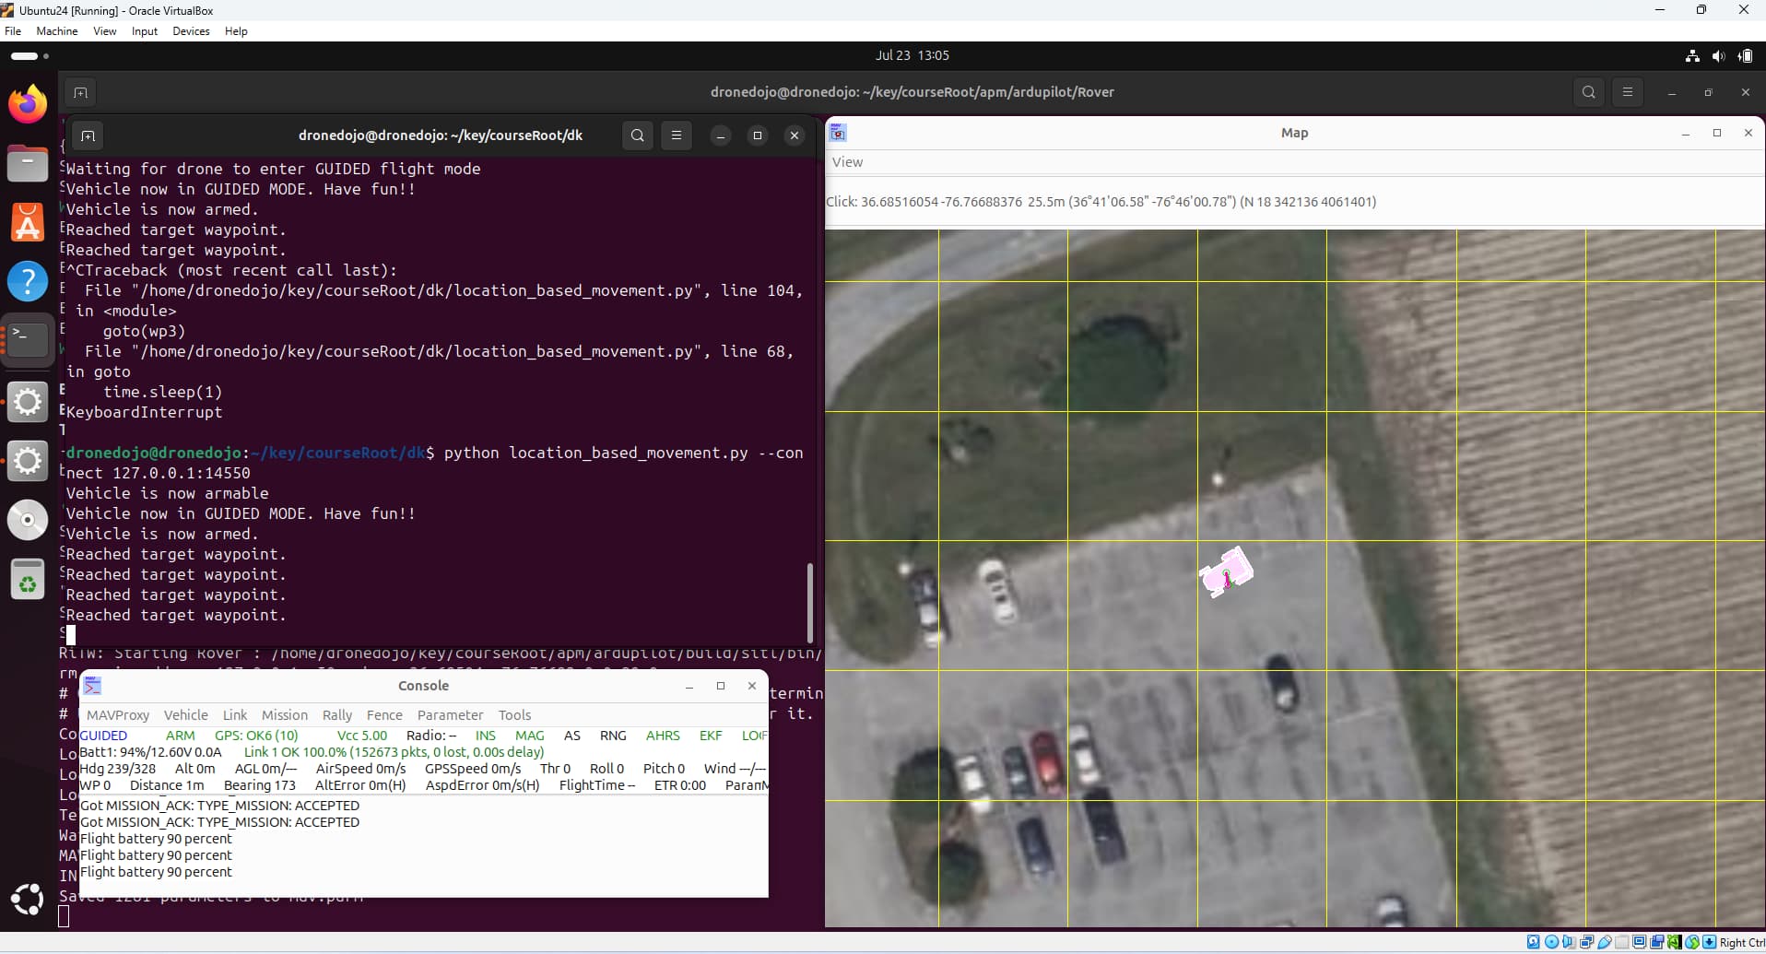Click the Distance 1m value
Viewport: 1766px width, 954px height.
click(167, 785)
